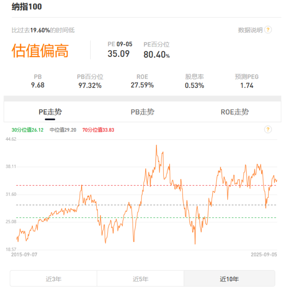
Task: Click the PB百分位 97.32% metric
Action: click(x=90, y=85)
